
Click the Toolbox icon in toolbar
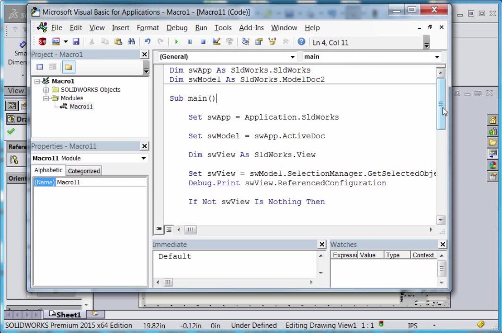286,42
